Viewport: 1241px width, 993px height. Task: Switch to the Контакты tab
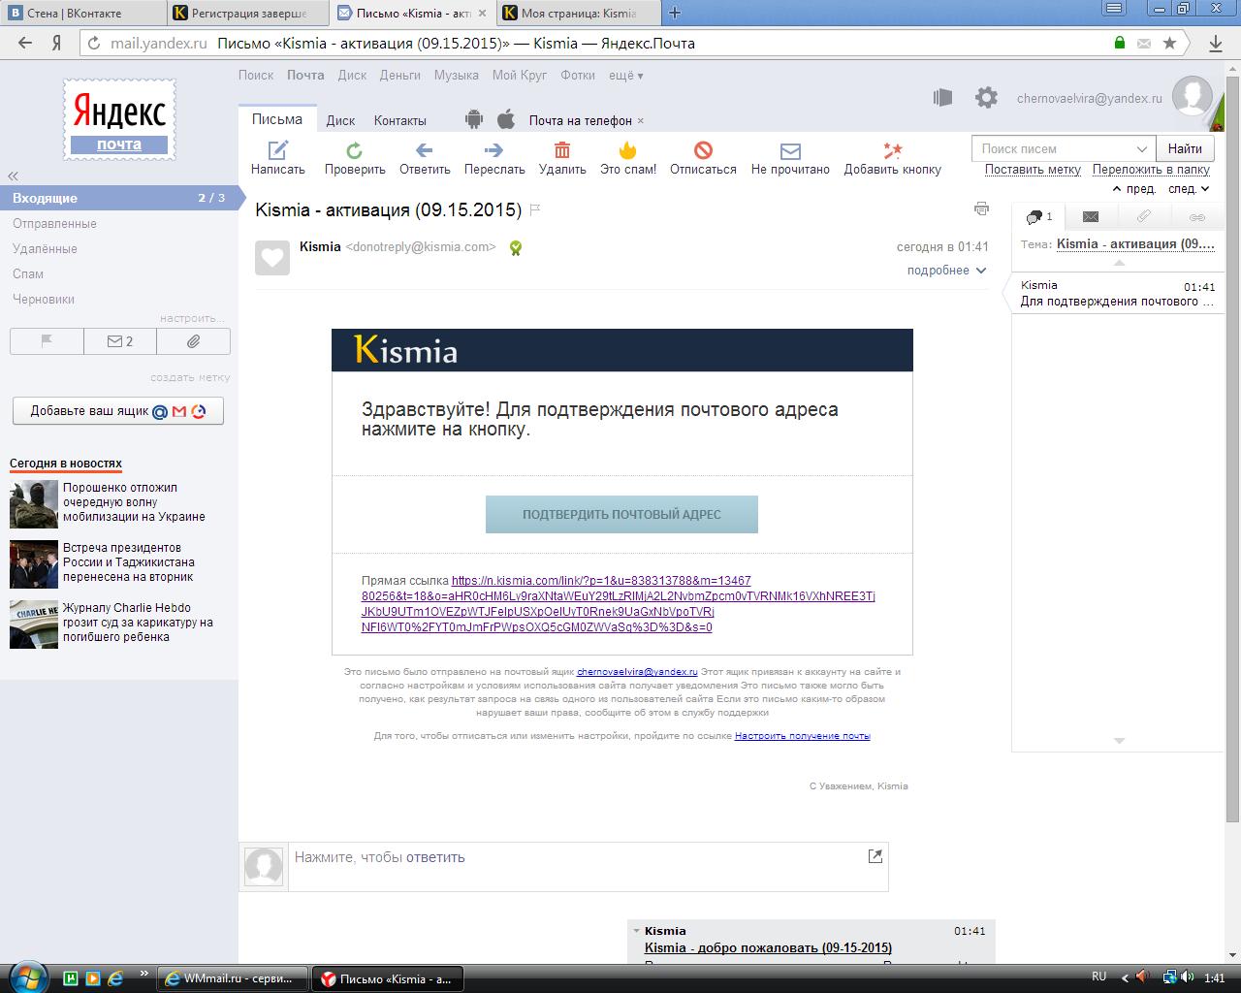pos(400,120)
